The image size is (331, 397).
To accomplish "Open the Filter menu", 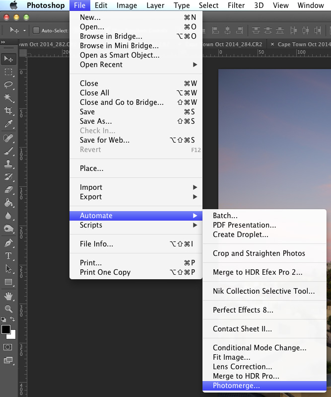I will coord(236,5).
